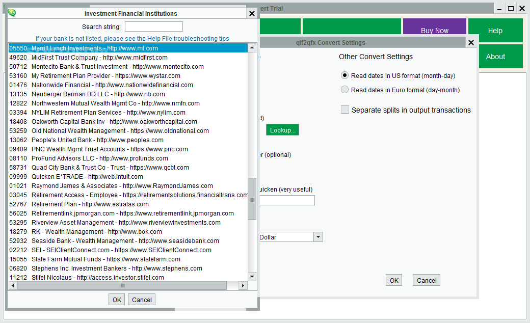Confirm institution choice with OK button
Screen dimensions: 530x323
[117, 300]
